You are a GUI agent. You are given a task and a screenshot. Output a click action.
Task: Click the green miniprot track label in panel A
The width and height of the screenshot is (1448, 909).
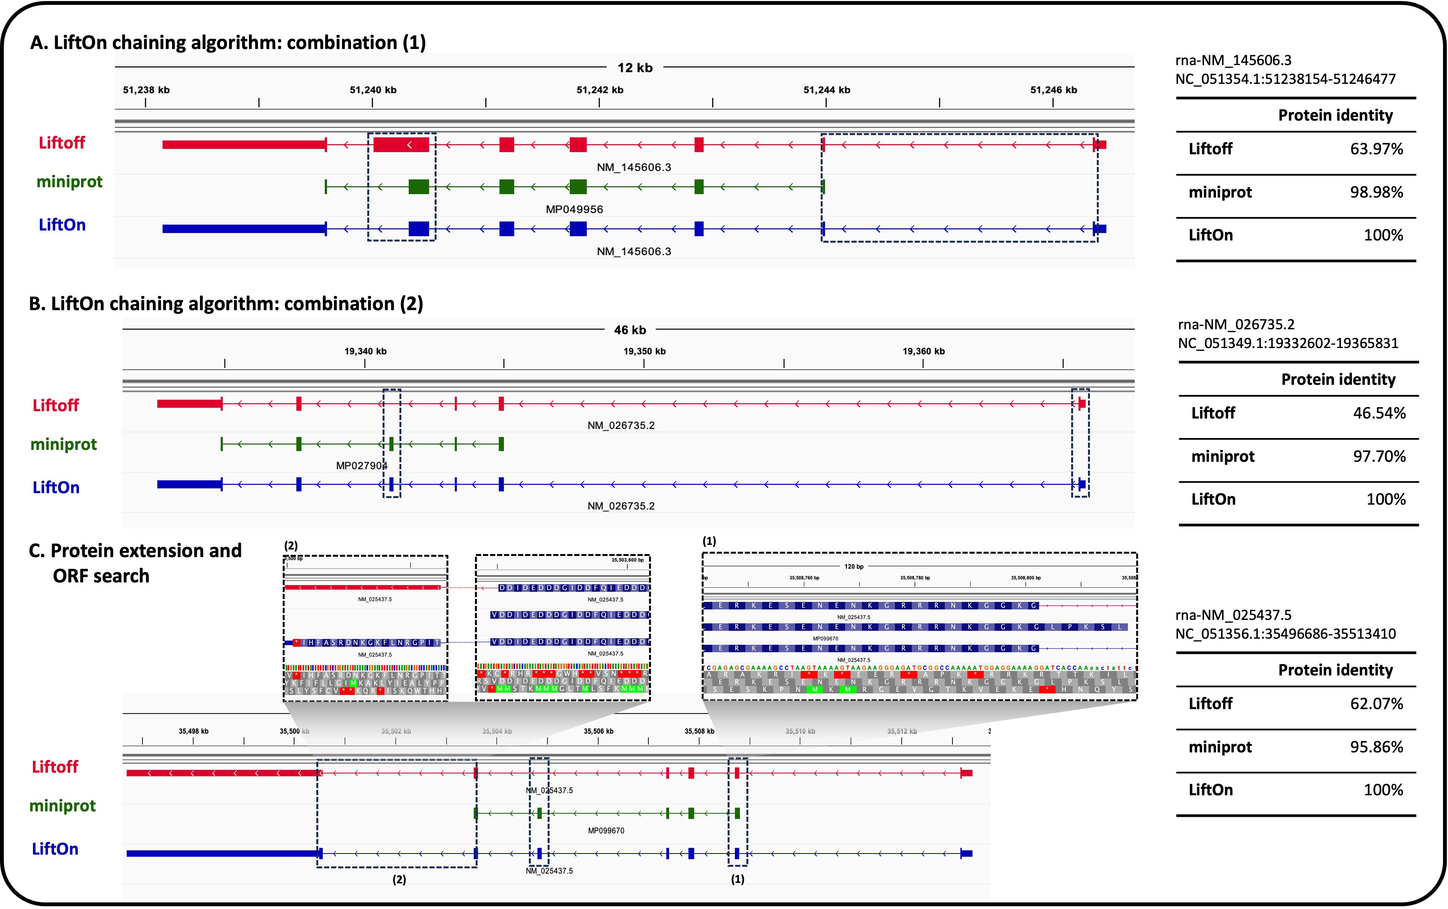(70, 182)
